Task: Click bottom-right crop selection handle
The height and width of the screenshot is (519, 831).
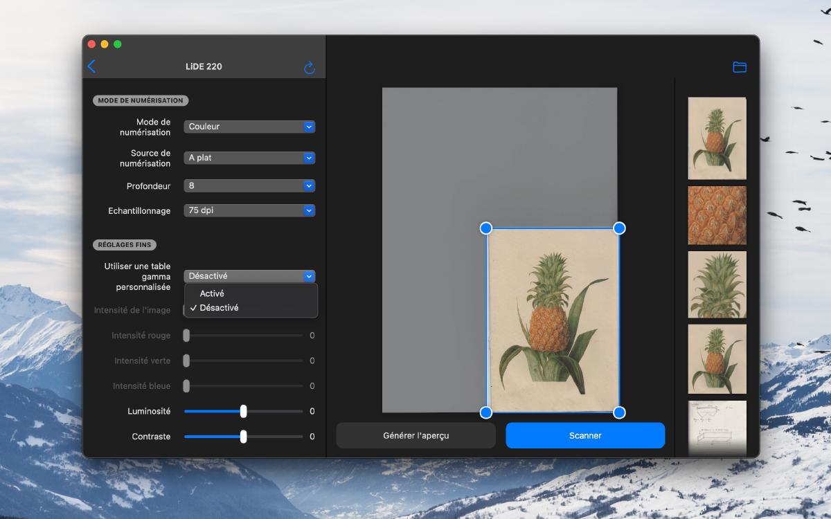Action: pyautogui.click(x=619, y=412)
